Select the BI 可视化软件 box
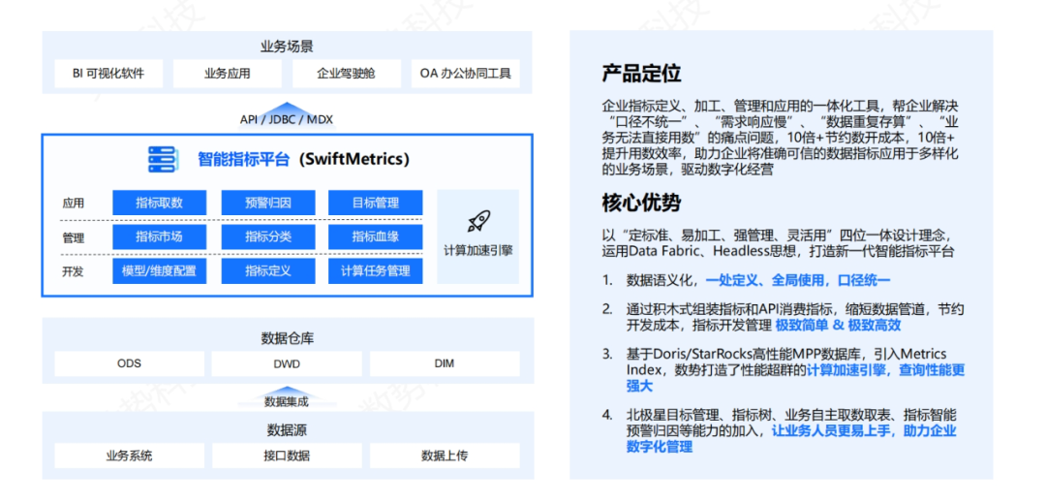This screenshot has width=1046, height=504. tap(108, 74)
